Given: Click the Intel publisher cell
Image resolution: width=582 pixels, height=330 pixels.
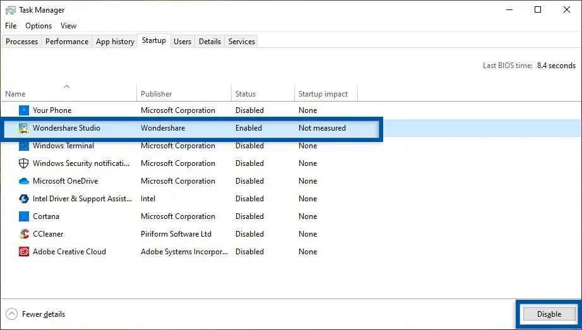Looking at the screenshot, I should coord(148,199).
